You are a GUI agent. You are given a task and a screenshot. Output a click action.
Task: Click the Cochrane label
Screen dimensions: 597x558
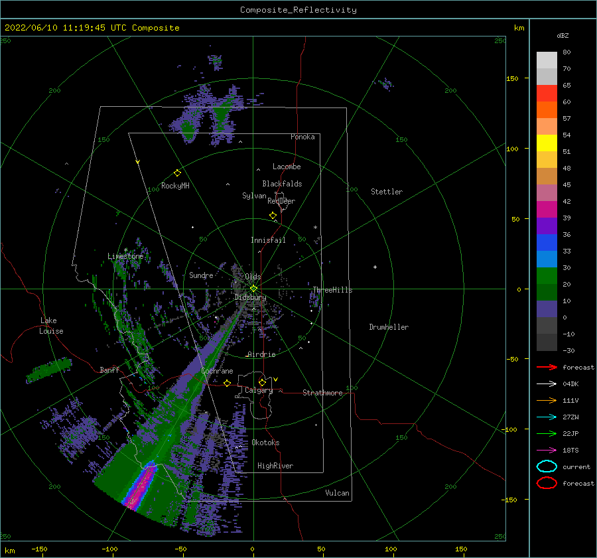click(217, 371)
